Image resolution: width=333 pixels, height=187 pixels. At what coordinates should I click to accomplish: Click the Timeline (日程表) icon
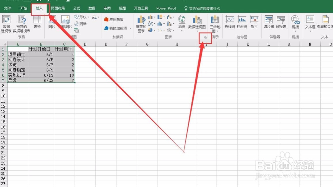(281, 20)
